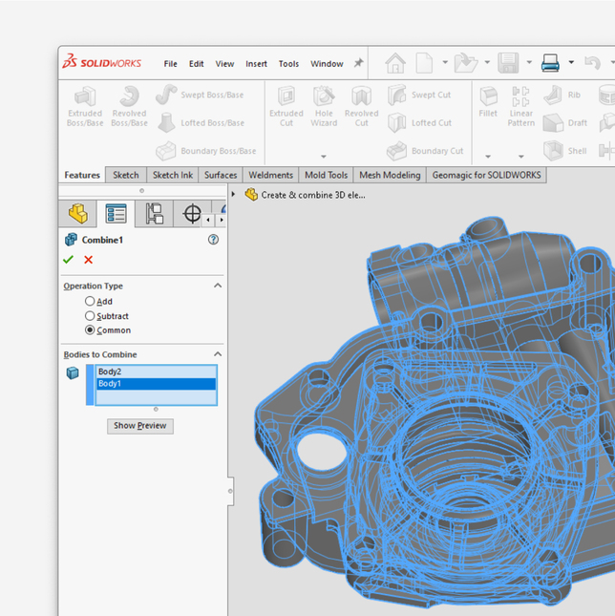Pin the menu bar with pushpin
The image size is (615, 616).
point(358,63)
